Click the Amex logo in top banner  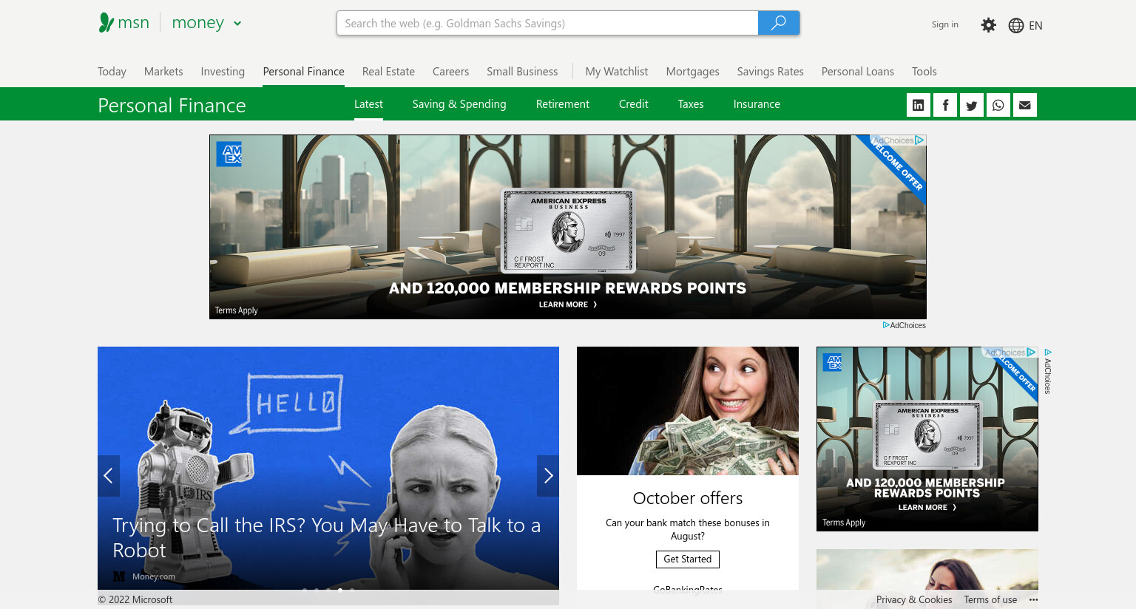[229, 154]
